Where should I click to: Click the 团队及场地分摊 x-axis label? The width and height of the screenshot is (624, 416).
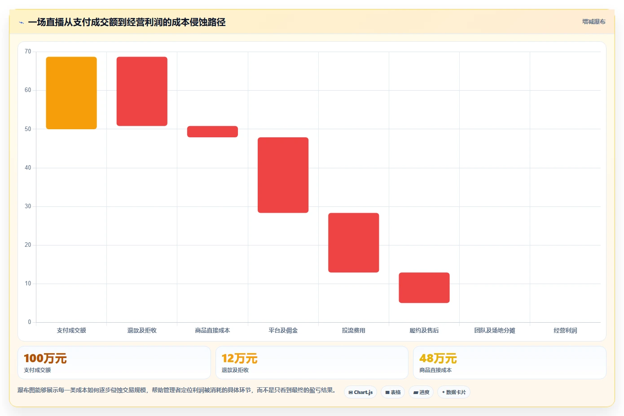(x=495, y=330)
